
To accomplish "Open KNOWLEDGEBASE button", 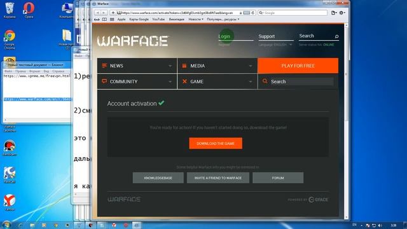I will coord(158,178).
